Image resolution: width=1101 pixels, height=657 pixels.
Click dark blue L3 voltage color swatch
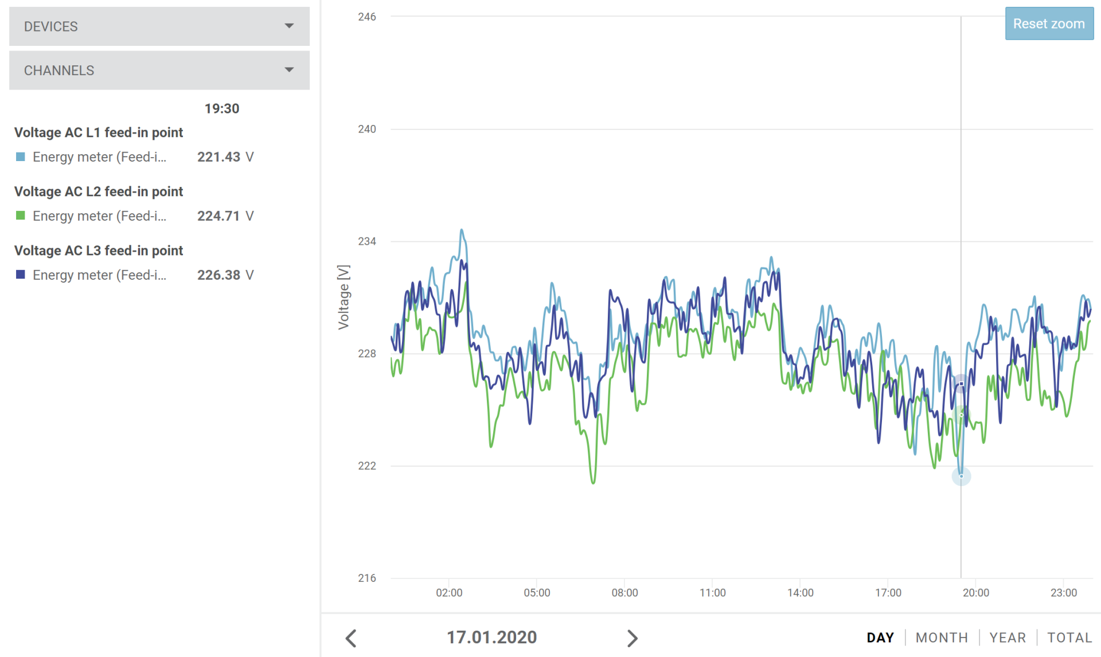click(21, 275)
